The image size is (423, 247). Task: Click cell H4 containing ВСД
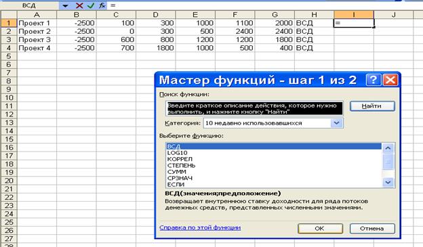(315, 48)
